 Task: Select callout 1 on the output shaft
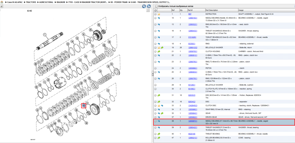(x=45, y=35)
